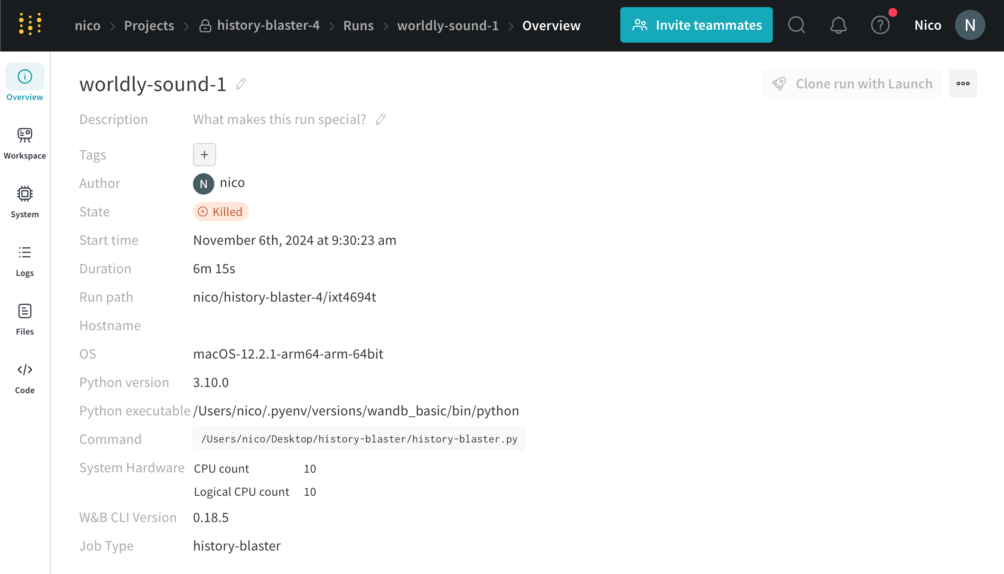Click Clone run with Launch
Viewport: 1004px width, 574px height.
coord(851,84)
